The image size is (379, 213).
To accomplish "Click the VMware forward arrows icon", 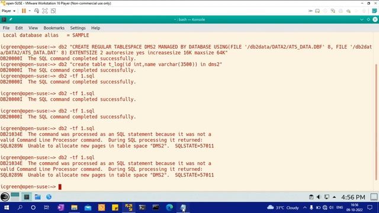I will (x=310, y=11).
